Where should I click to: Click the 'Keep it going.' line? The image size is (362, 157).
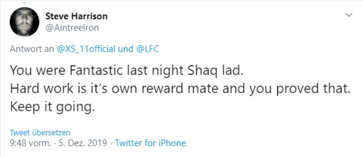coord(52,108)
